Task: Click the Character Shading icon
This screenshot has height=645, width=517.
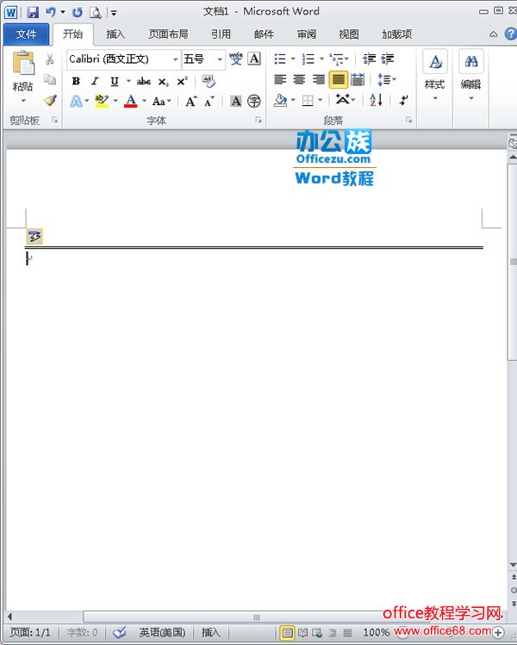Action: 236,101
